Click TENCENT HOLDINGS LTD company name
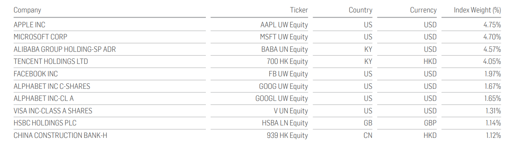 [x=51, y=62]
